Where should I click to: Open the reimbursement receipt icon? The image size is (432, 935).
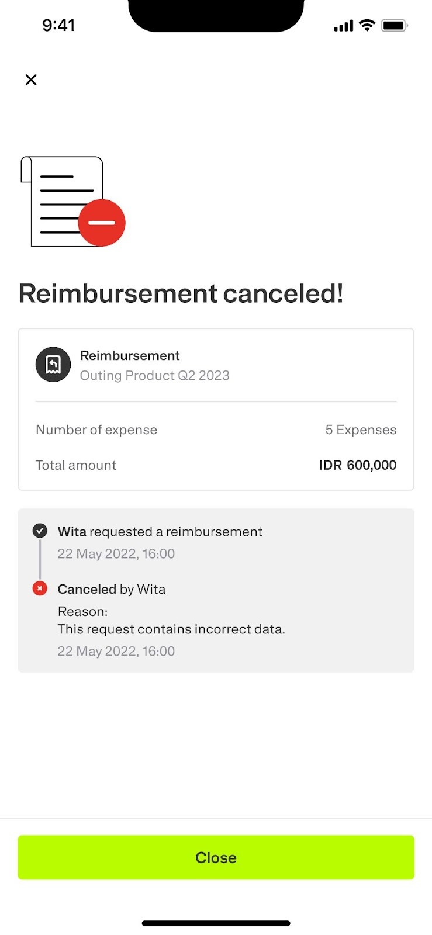coord(53,365)
